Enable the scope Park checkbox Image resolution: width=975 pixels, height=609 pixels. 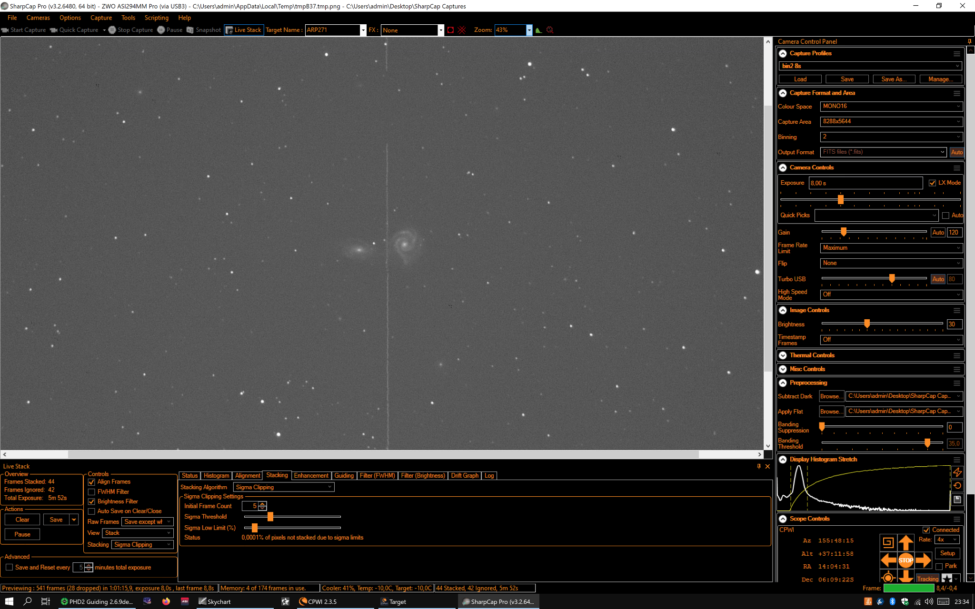point(939,566)
